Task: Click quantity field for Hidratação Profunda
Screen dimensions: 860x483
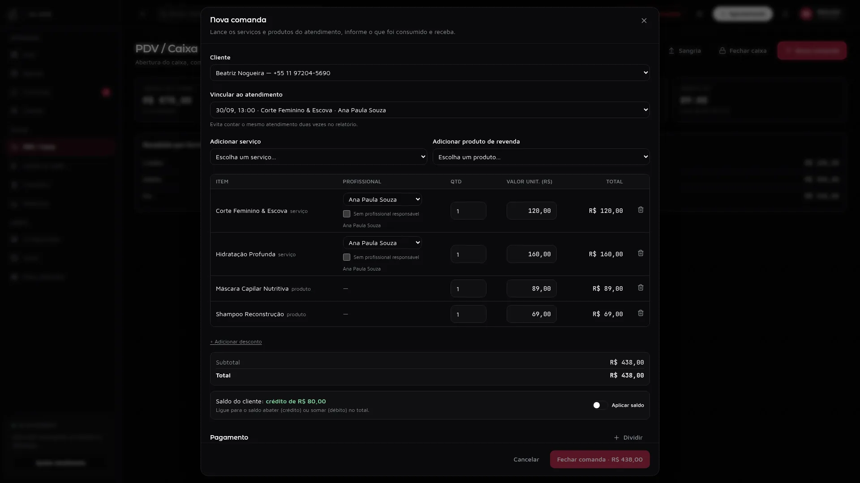Action: [468, 254]
